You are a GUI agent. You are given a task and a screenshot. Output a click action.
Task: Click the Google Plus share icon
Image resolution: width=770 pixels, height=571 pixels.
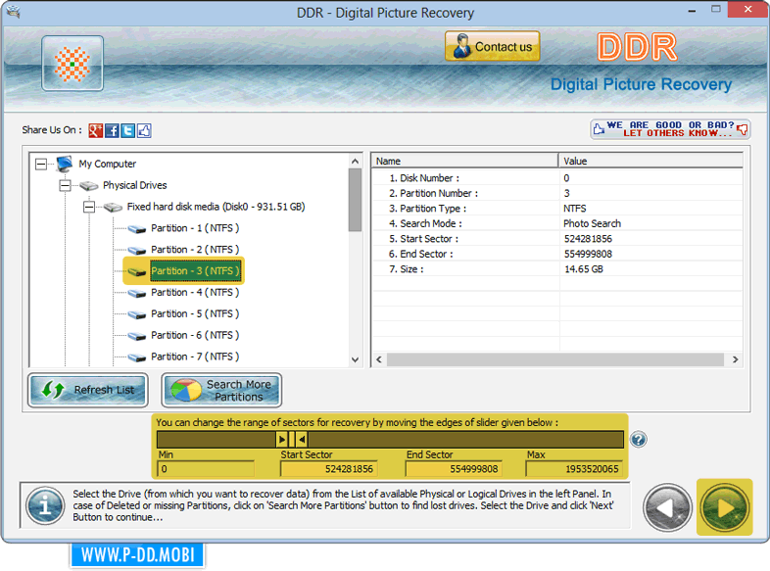point(95,130)
